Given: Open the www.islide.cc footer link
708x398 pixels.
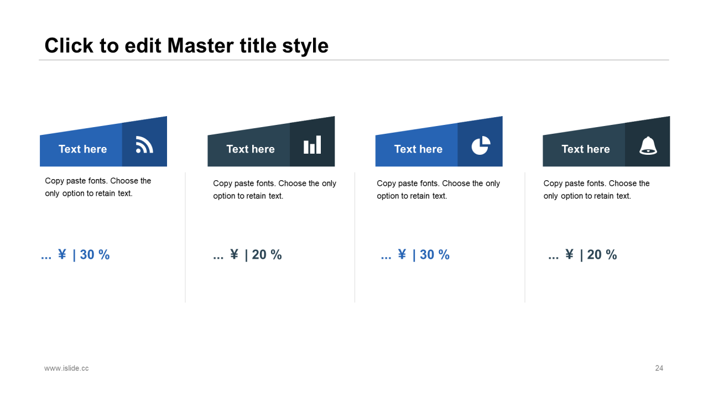Looking at the screenshot, I should [x=66, y=368].
